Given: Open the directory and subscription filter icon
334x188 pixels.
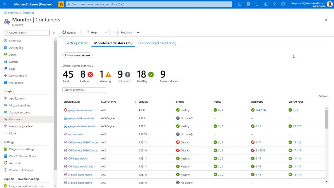Looking at the screenshot, I should [248, 4].
